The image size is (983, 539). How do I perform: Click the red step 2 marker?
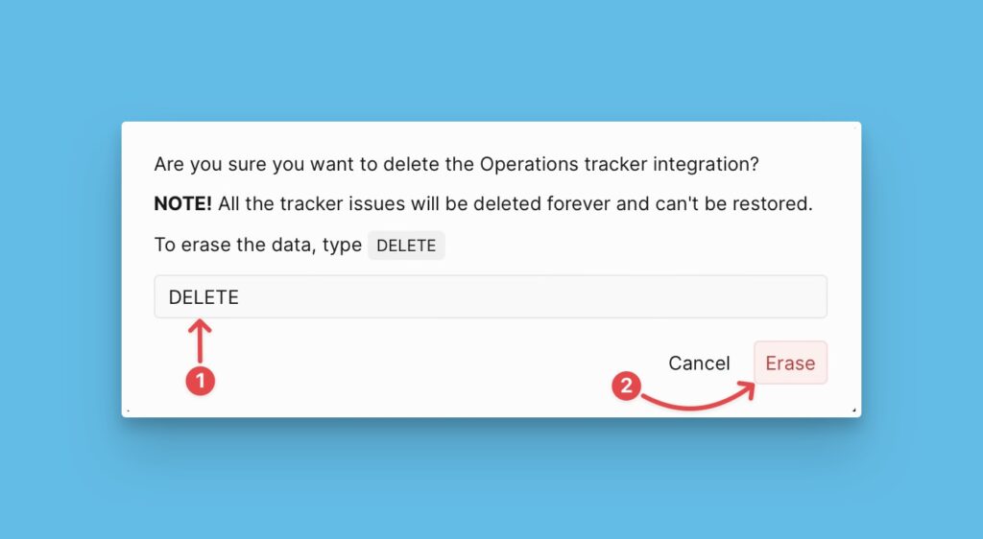click(626, 387)
